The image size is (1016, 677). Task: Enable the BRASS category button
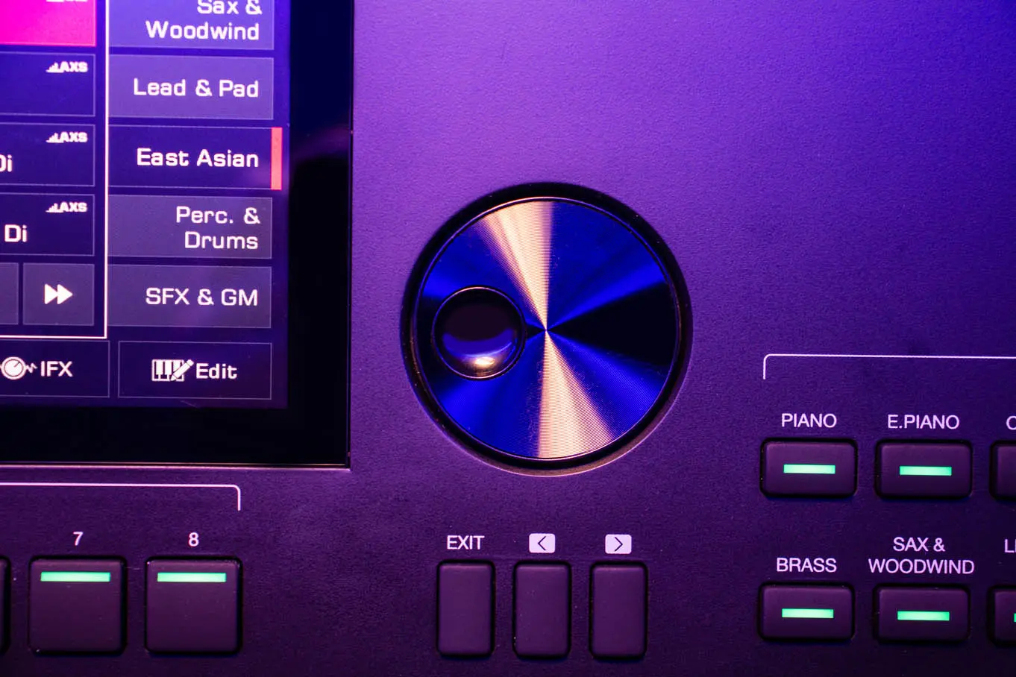click(x=806, y=614)
